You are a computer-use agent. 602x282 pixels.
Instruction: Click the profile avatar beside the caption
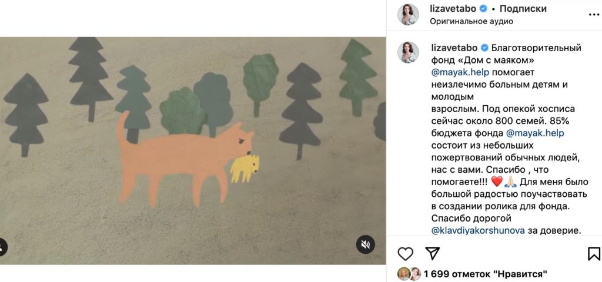pyautogui.click(x=408, y=52)
